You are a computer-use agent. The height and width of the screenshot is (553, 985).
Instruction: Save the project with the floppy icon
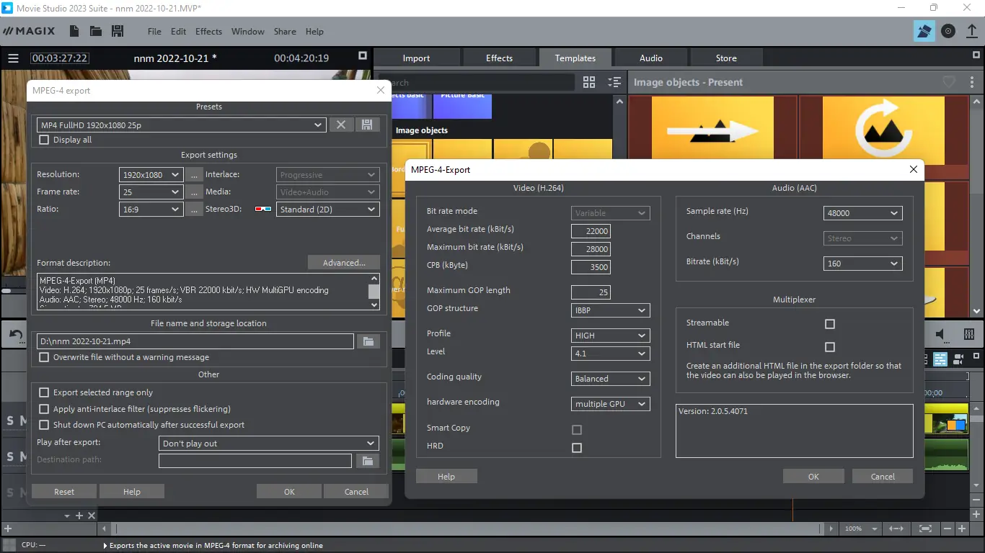click(118, 31)
